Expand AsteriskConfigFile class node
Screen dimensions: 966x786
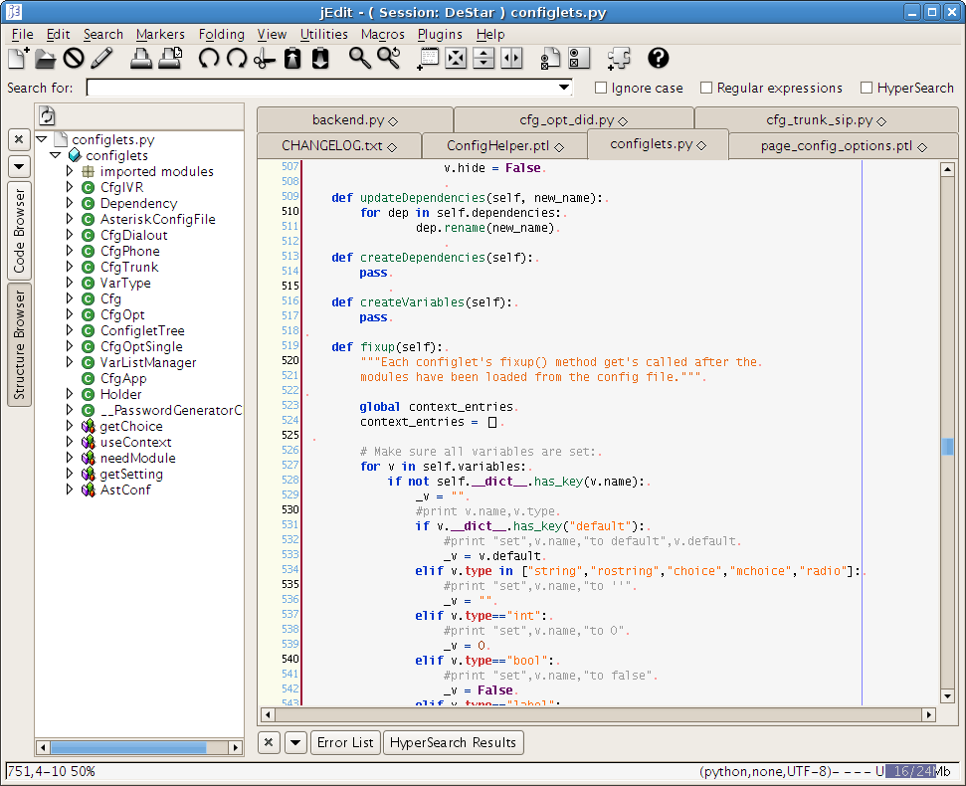pyautogui.click(x=70, y=219)
